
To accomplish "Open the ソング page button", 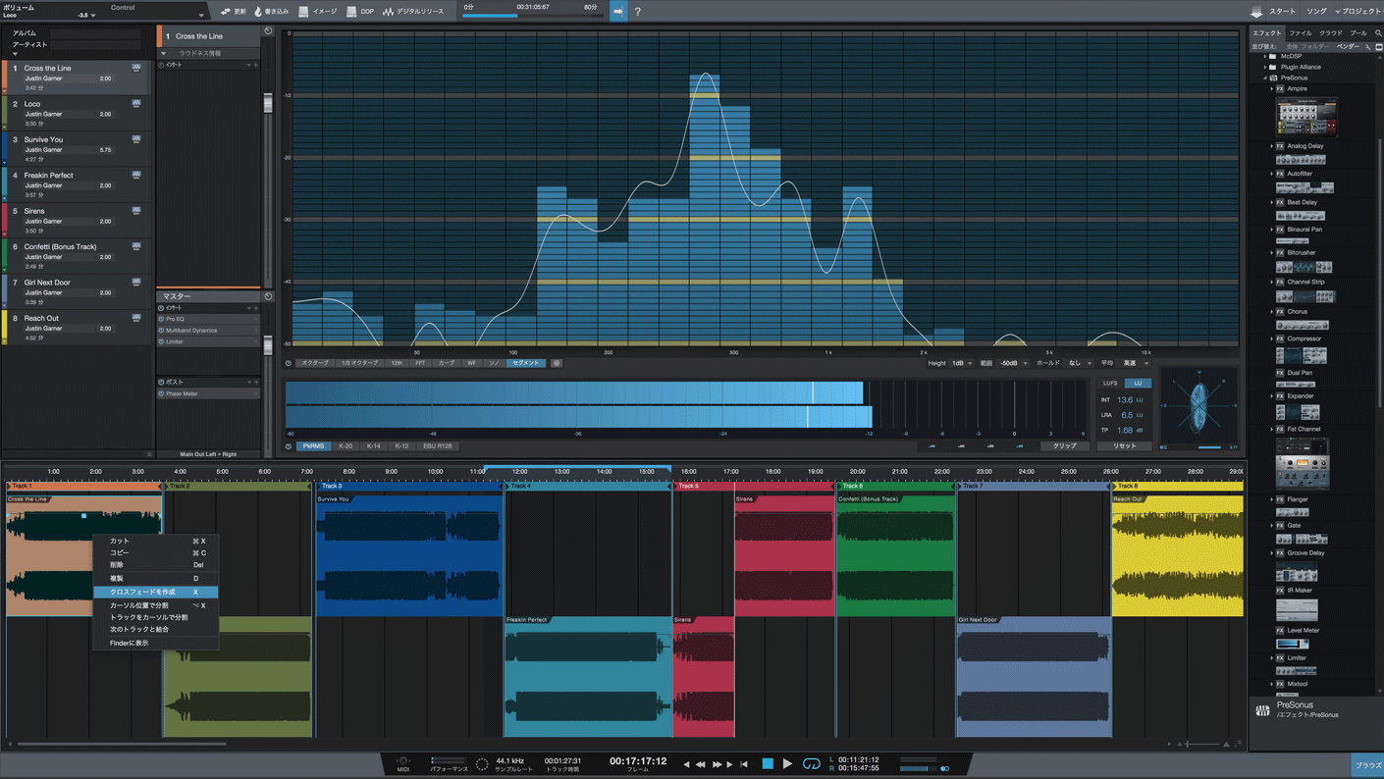I will [x=1316, y=12].
